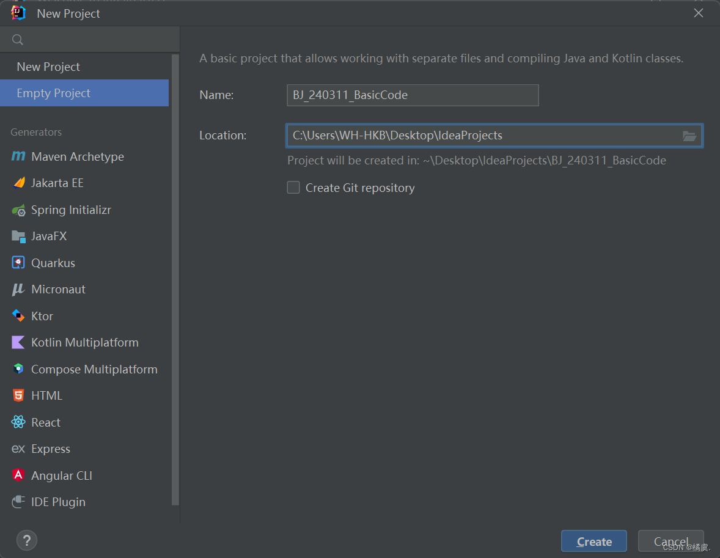Choose the Jakarta EE generator icon
720x558 pixels.
point(19,183)
